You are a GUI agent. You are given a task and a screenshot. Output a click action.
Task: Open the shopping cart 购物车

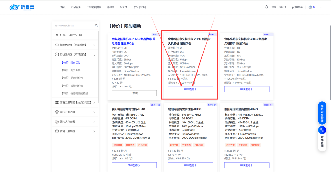297,7
